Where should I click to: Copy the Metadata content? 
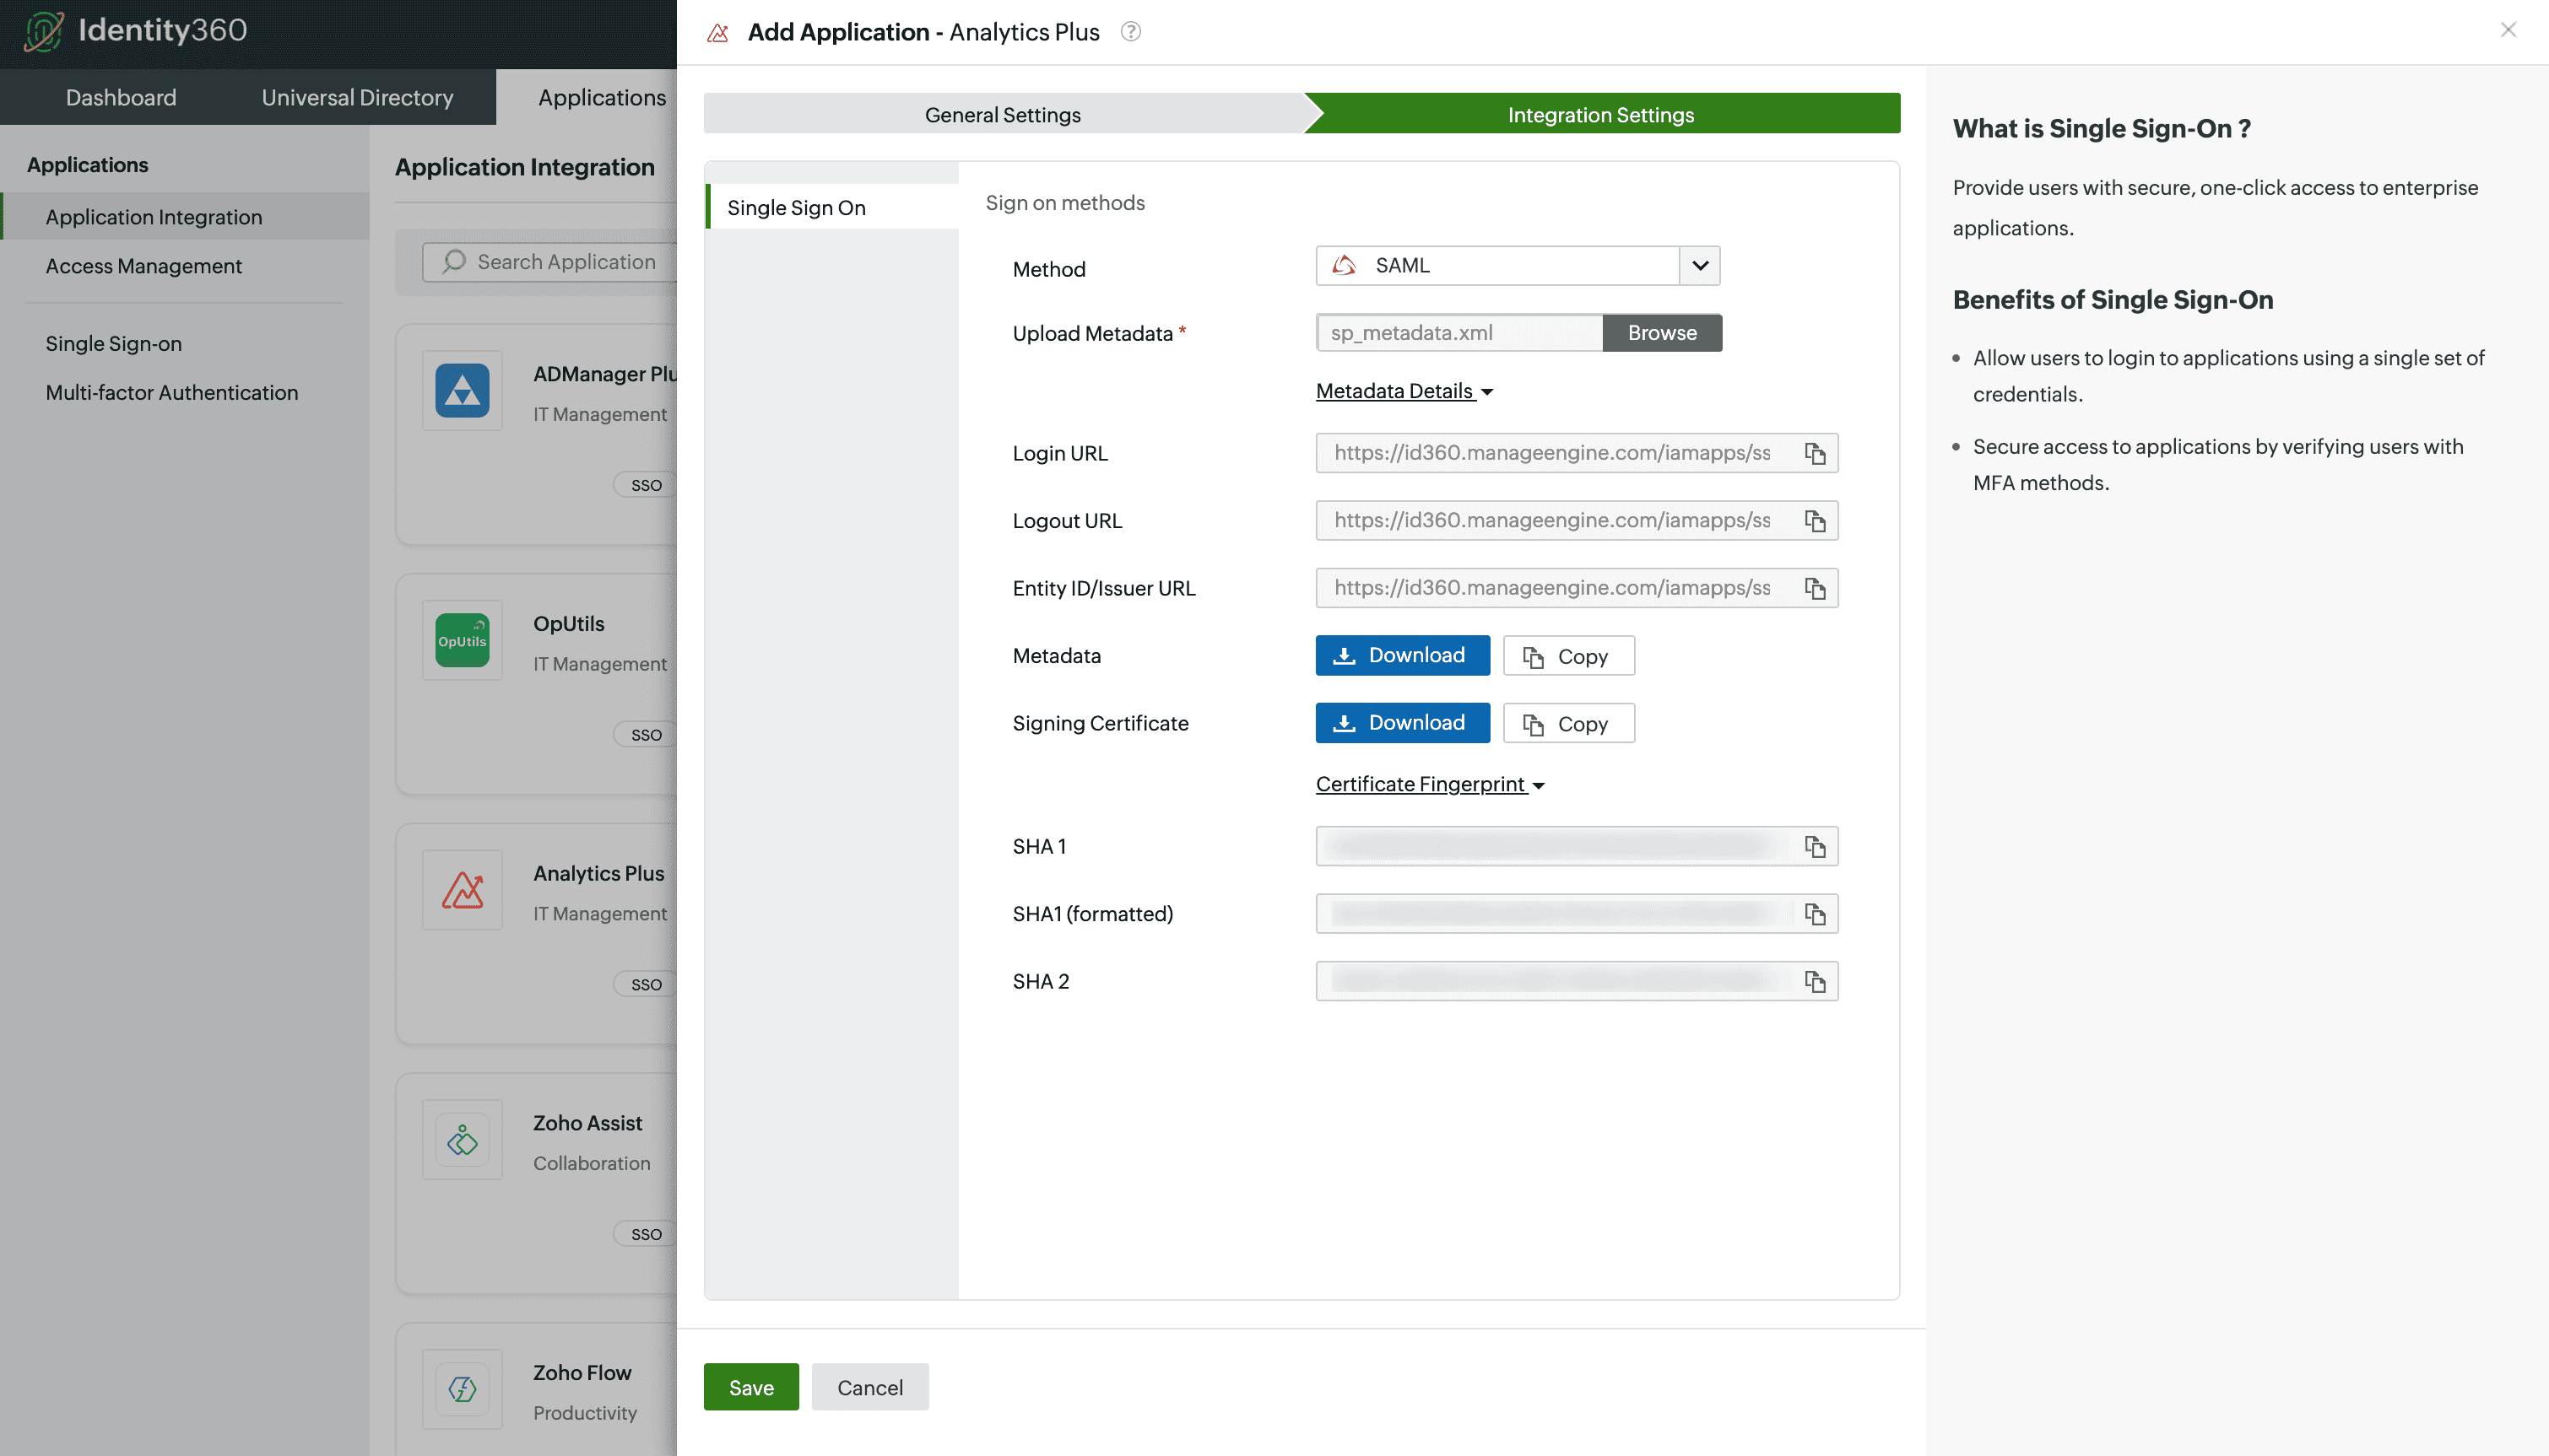tap(1567, 655)
